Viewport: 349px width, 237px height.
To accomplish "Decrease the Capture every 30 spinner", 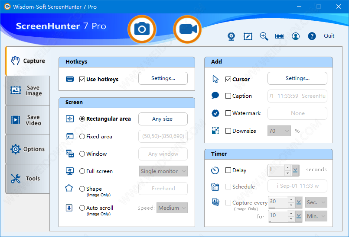I will 291,205.
